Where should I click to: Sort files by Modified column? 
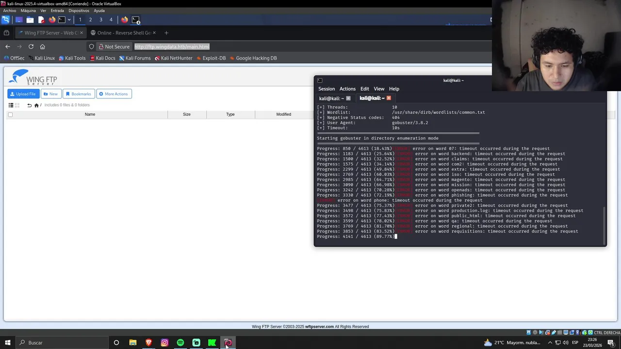[x=284, y=114]
